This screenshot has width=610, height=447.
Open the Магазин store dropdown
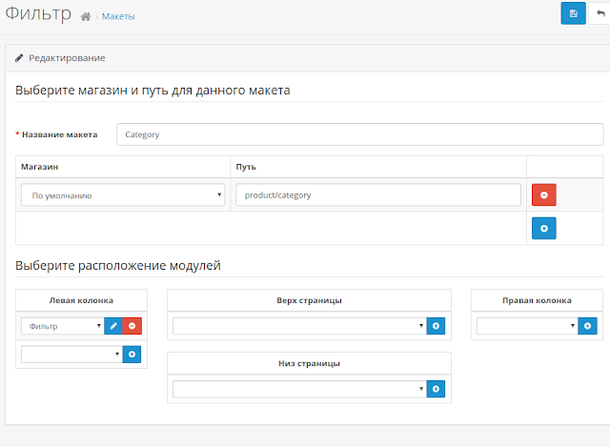(x=123, y=194)
